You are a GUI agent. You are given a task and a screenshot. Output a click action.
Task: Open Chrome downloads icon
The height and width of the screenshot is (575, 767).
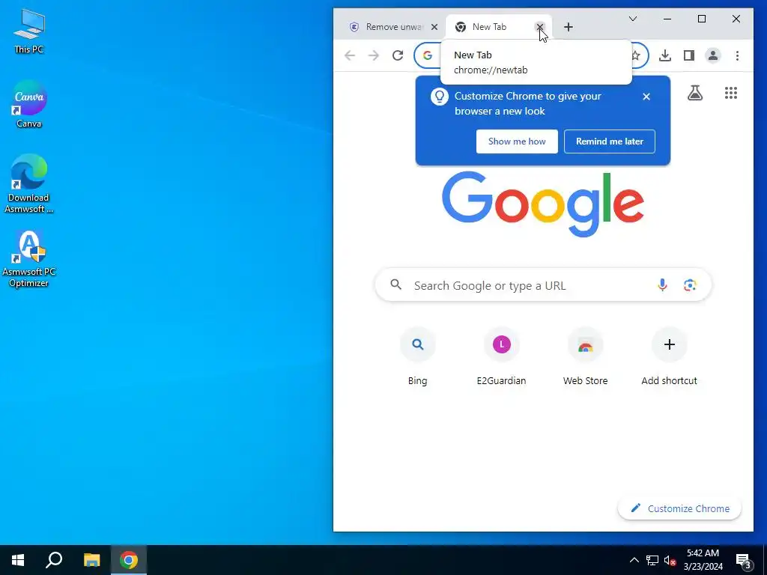[x=665, y=55]
